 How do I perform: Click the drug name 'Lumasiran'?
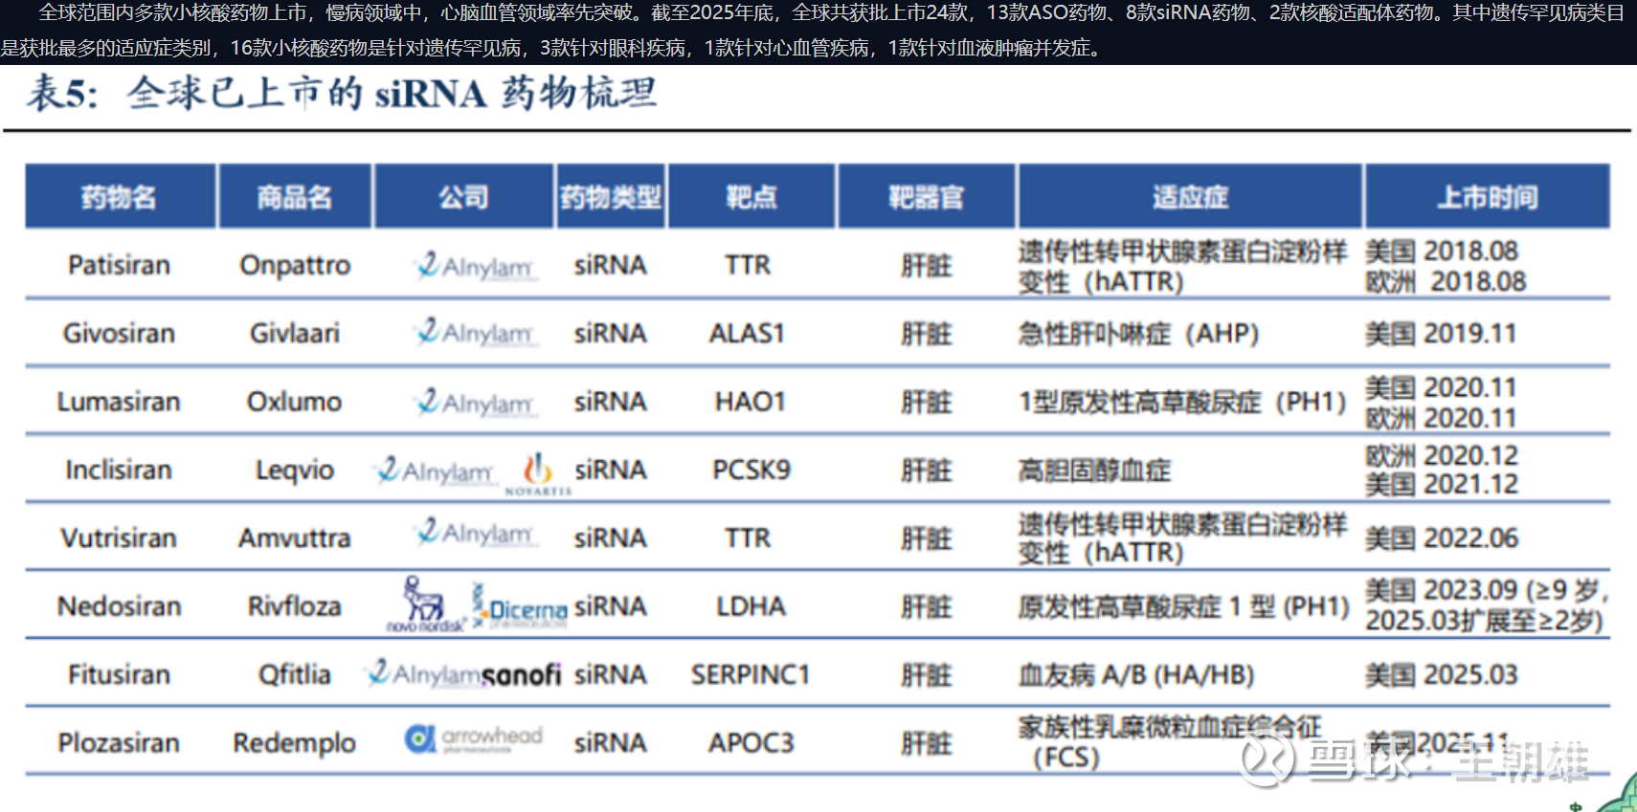coord(119,402)
